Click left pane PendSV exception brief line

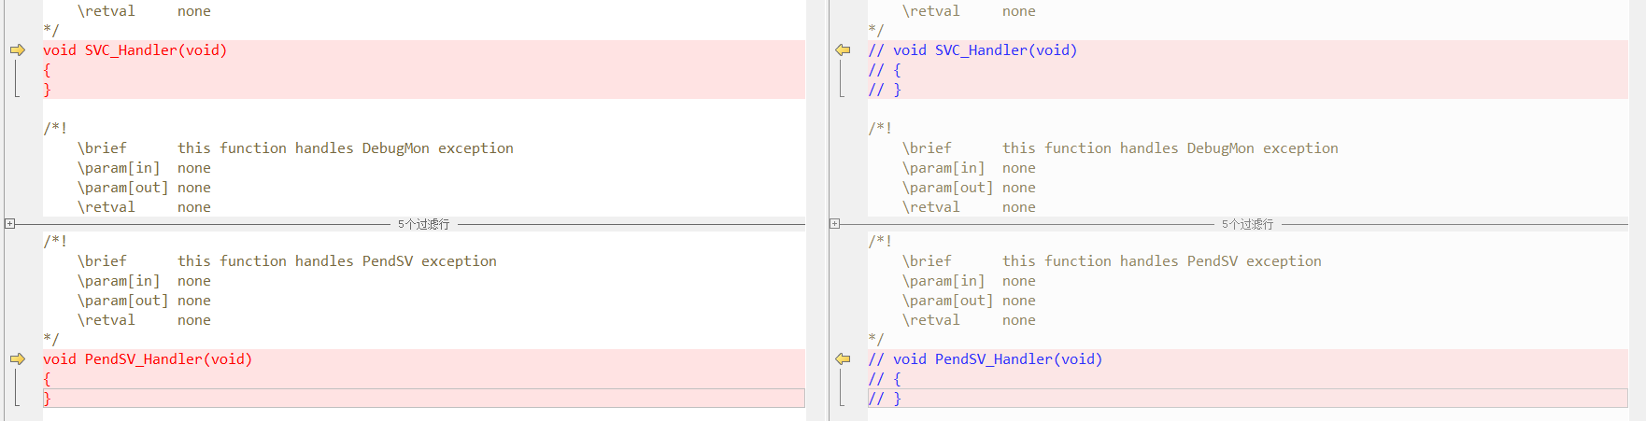click(287, 261)
